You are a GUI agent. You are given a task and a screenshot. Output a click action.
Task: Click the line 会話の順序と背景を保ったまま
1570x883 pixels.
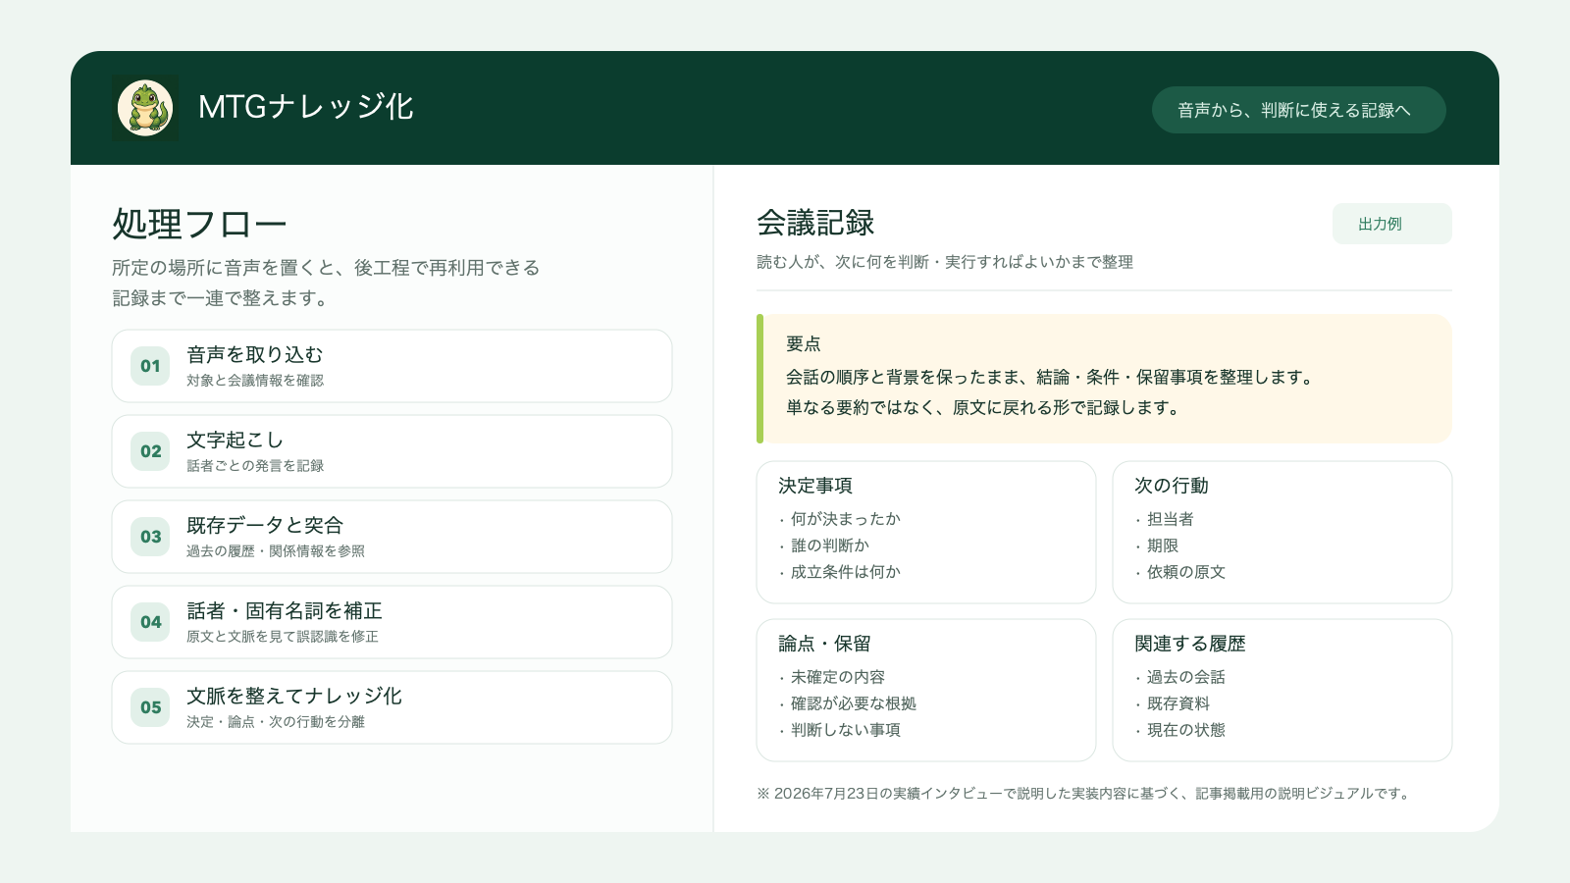tap(1051, 377)
